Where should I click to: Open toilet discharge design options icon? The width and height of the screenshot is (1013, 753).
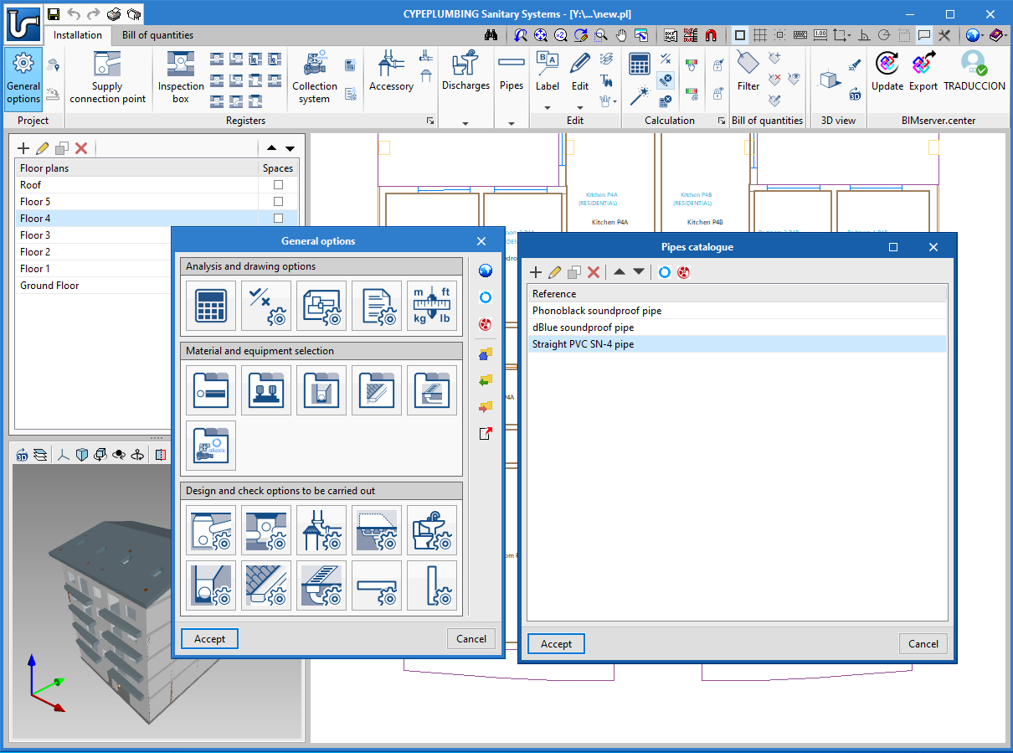(432, 529)
